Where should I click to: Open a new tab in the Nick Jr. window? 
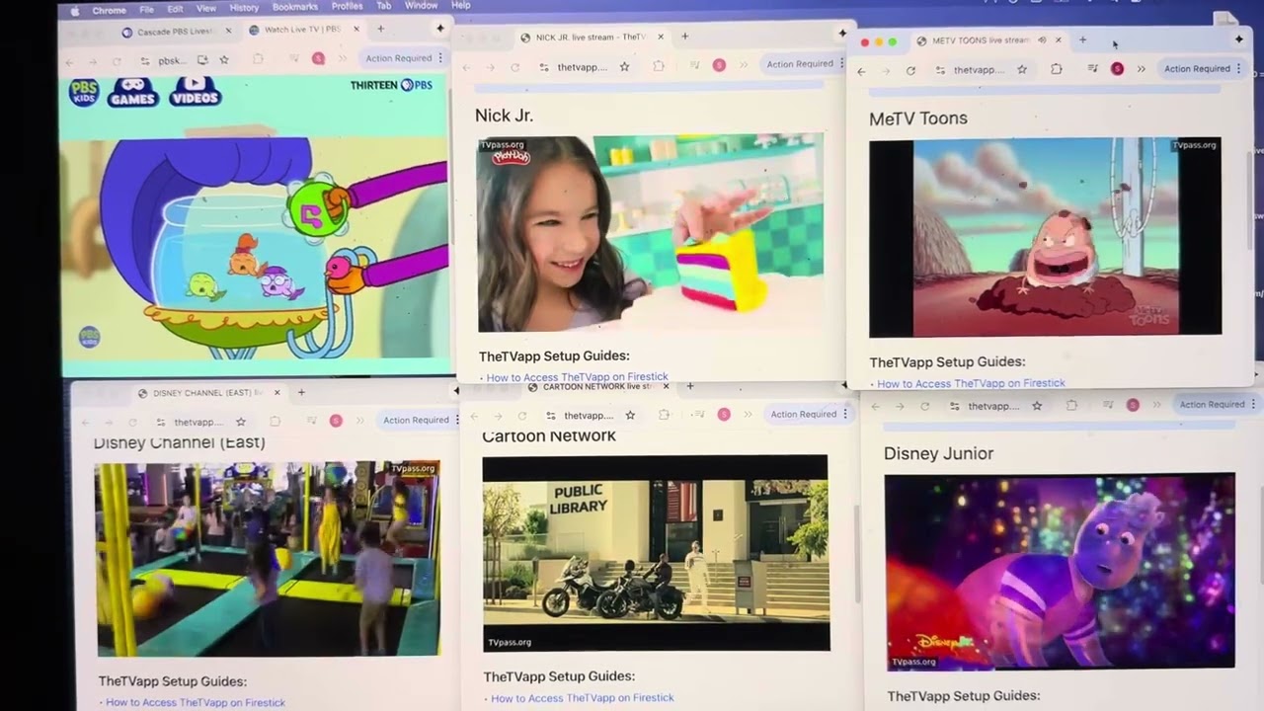684,37
